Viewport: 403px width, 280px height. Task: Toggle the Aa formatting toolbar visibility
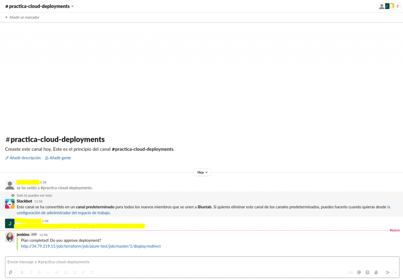350,272
